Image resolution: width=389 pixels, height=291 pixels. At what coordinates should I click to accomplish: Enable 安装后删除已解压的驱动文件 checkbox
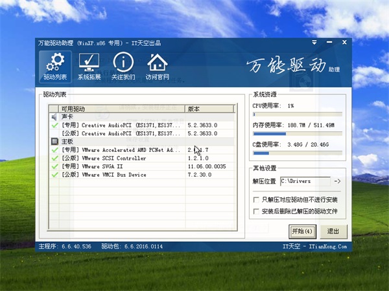coord(257,211)
